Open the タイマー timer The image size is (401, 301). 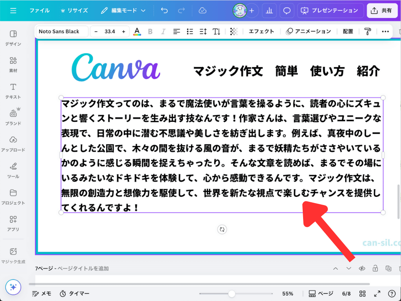pyautogui.click(x=74, y=294)
